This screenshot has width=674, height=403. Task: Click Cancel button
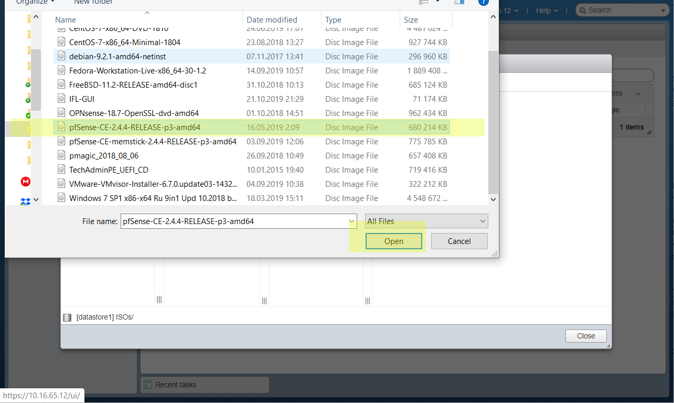click(x=459, y=241)
